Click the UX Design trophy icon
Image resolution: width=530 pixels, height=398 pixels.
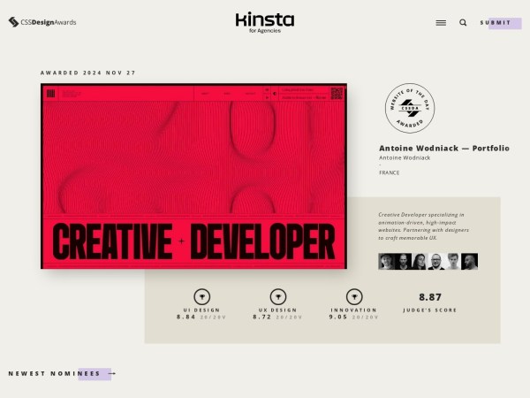tap(277, 297)
